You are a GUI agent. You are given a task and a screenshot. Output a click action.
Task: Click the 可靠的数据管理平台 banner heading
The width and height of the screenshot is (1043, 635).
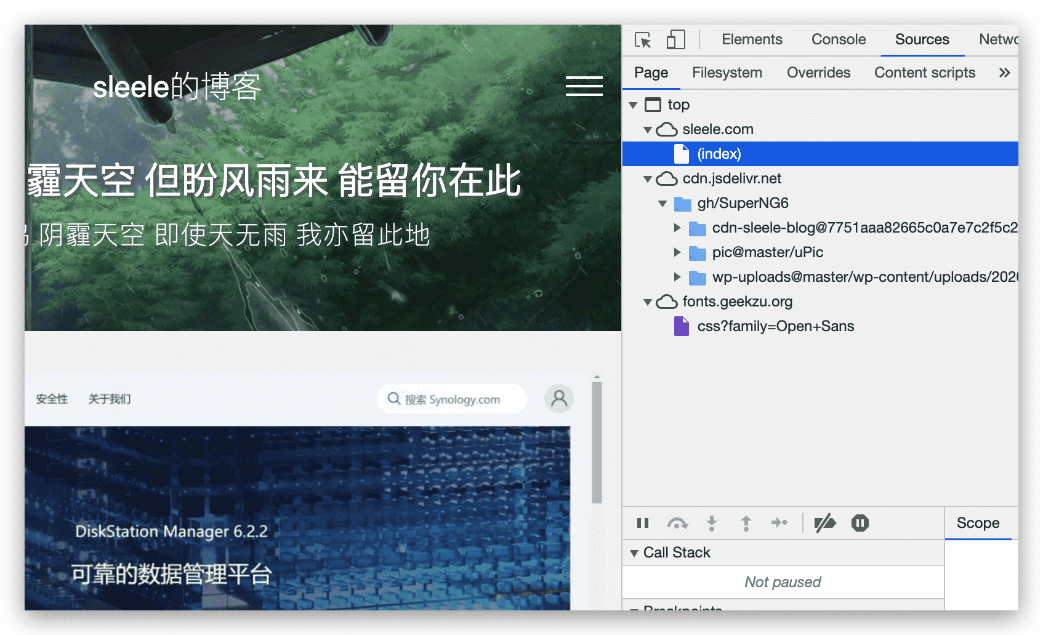point(172,574)
